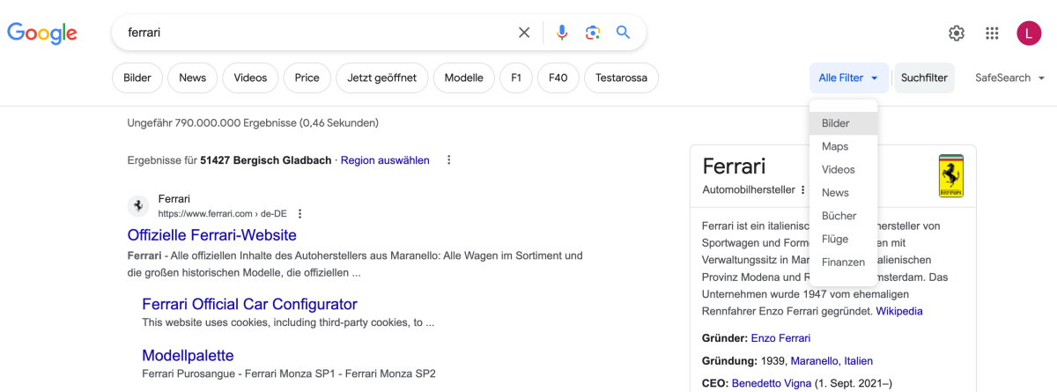This screenshot has height=392, width=1057.
Task: Open the settings gear icon
Action: tap(957, 33)
